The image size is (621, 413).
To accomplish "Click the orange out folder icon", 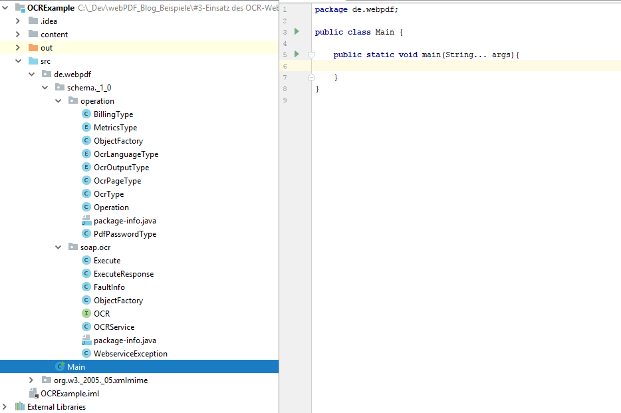I will click(x=33, y=48).
